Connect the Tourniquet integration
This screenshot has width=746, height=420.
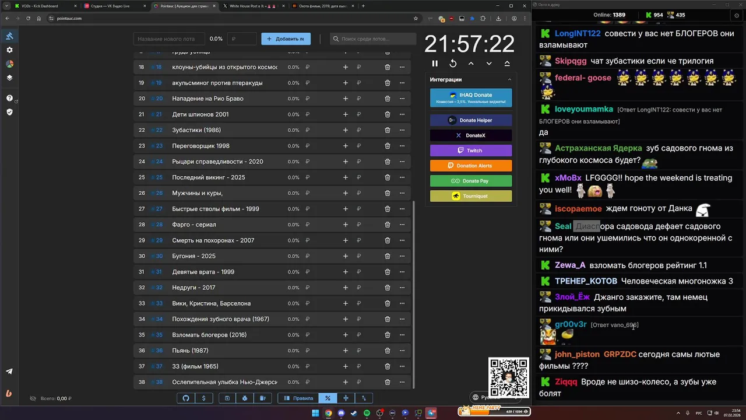point(471,196)
